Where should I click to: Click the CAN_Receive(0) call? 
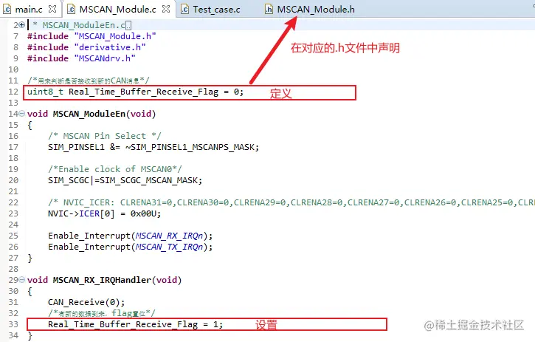click(x=86, y=302)
